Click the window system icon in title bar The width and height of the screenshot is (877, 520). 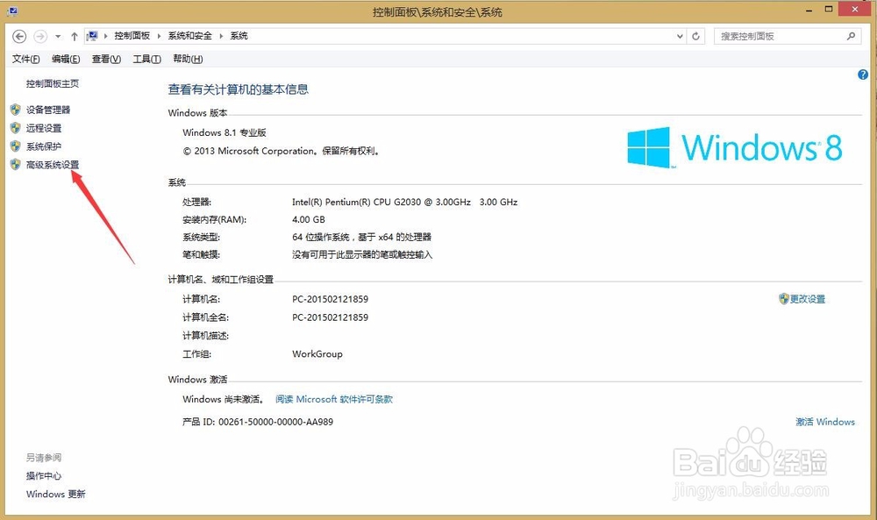coord(12,11)
